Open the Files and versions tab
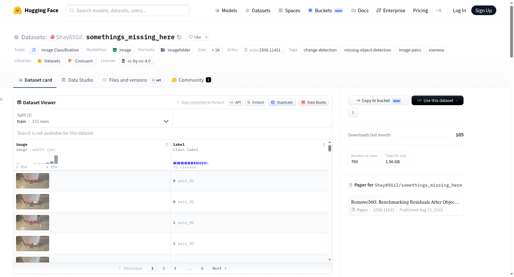The height and width of the screenshot is (277, 514). (x=132, y=80)
